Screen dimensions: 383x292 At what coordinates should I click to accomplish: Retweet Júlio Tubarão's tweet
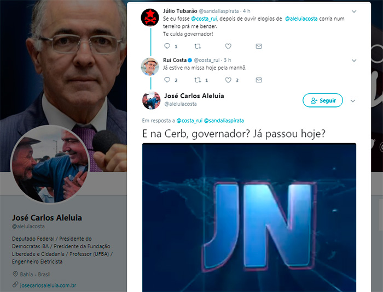pyautogui.click(x=198, y=46)
